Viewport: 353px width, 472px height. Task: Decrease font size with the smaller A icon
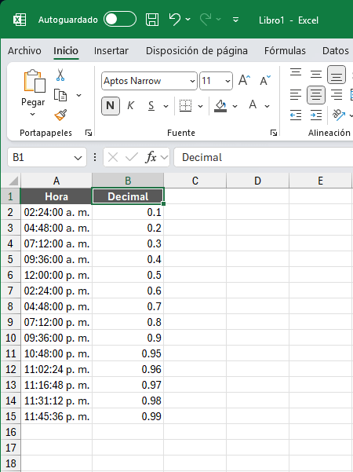tap(265, 80)
